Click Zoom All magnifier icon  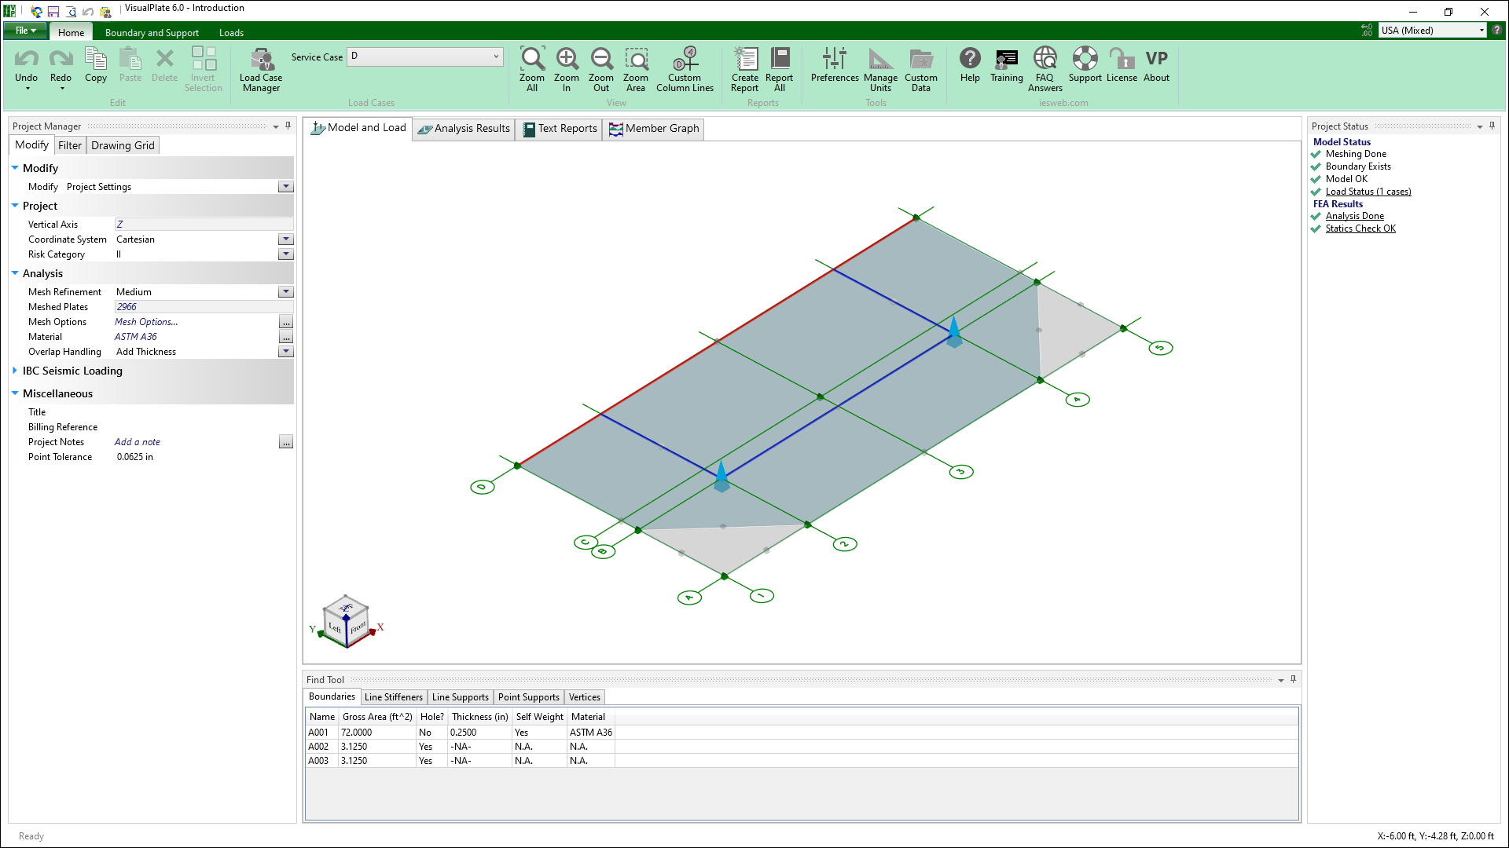(x=532, y=58)
